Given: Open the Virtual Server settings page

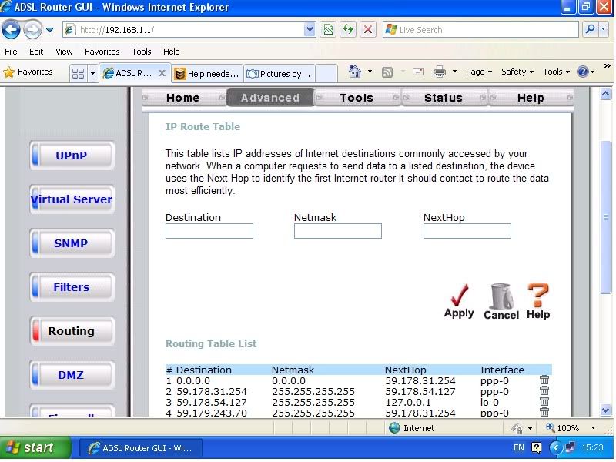Looking at the screenshot, I should (72, 199).
